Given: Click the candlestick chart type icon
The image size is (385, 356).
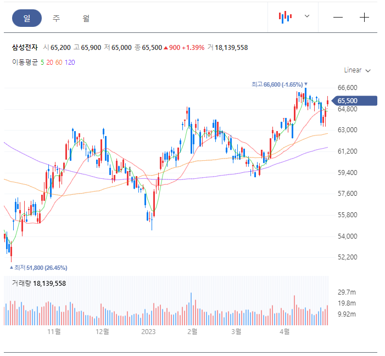Looking at the screenshot, I should [285, 17].
